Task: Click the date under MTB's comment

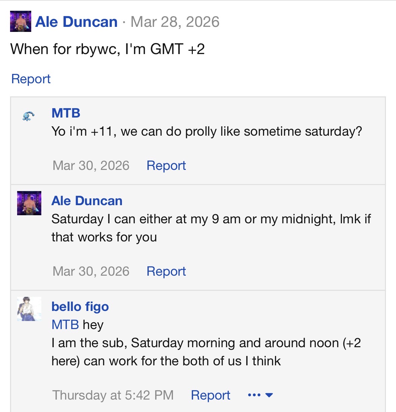Action: click(x=91, y=166)
